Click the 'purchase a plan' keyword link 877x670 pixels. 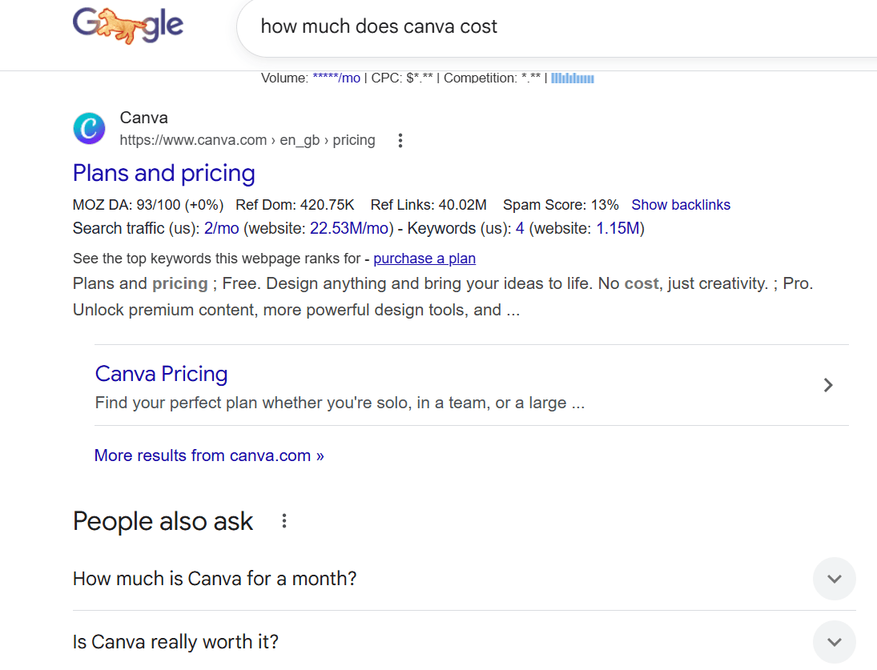(424, 259)
